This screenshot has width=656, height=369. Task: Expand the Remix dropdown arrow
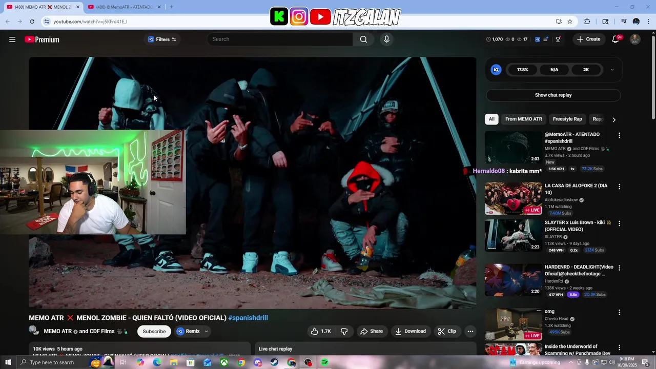click(207, 331)
